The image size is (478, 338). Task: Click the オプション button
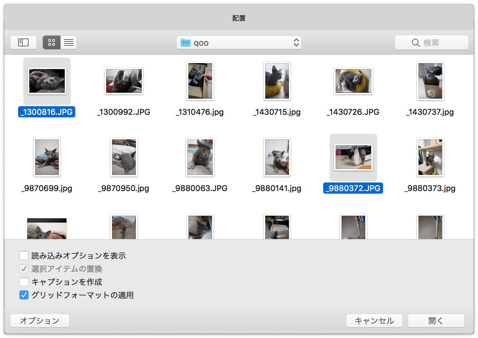pyautogui.click(x=40, y=321)
